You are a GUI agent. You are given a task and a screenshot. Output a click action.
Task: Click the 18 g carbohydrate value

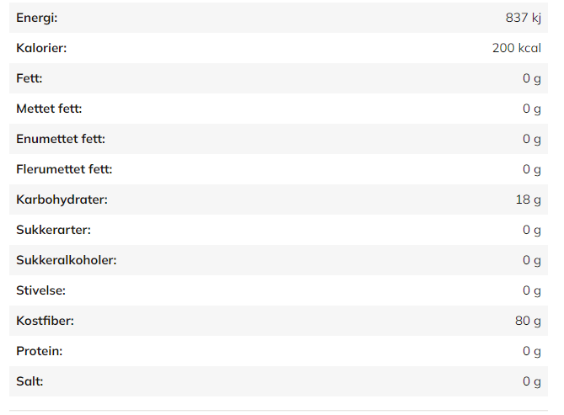click(529, 200)
